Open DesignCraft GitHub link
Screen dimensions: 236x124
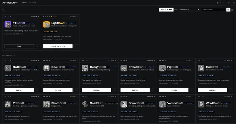(112, 61)
